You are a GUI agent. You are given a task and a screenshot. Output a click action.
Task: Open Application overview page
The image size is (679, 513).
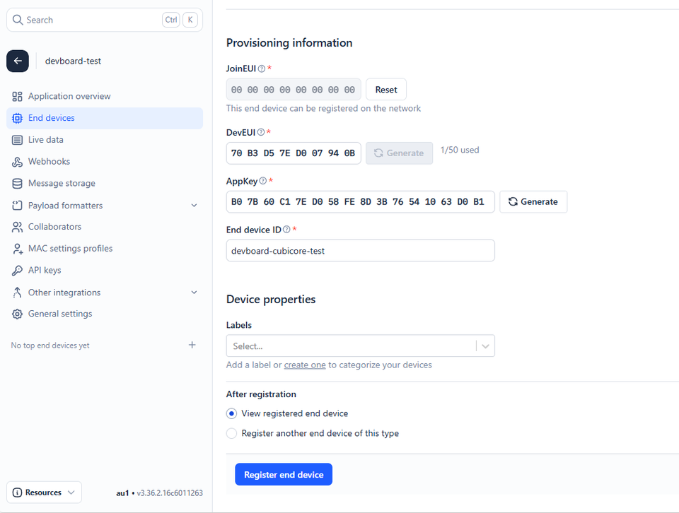(x=105, y=97)
